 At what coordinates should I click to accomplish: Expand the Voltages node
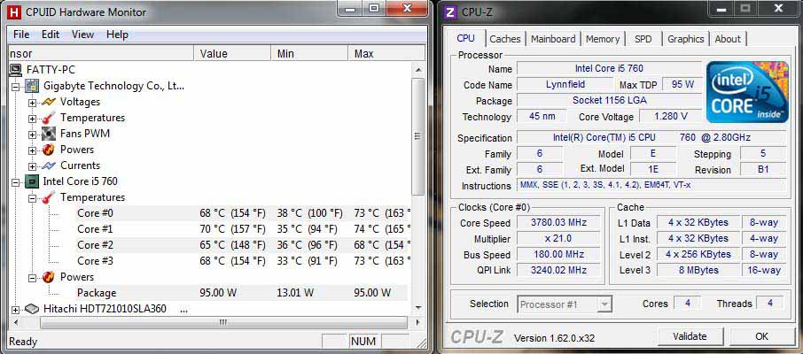coord(32,103)
